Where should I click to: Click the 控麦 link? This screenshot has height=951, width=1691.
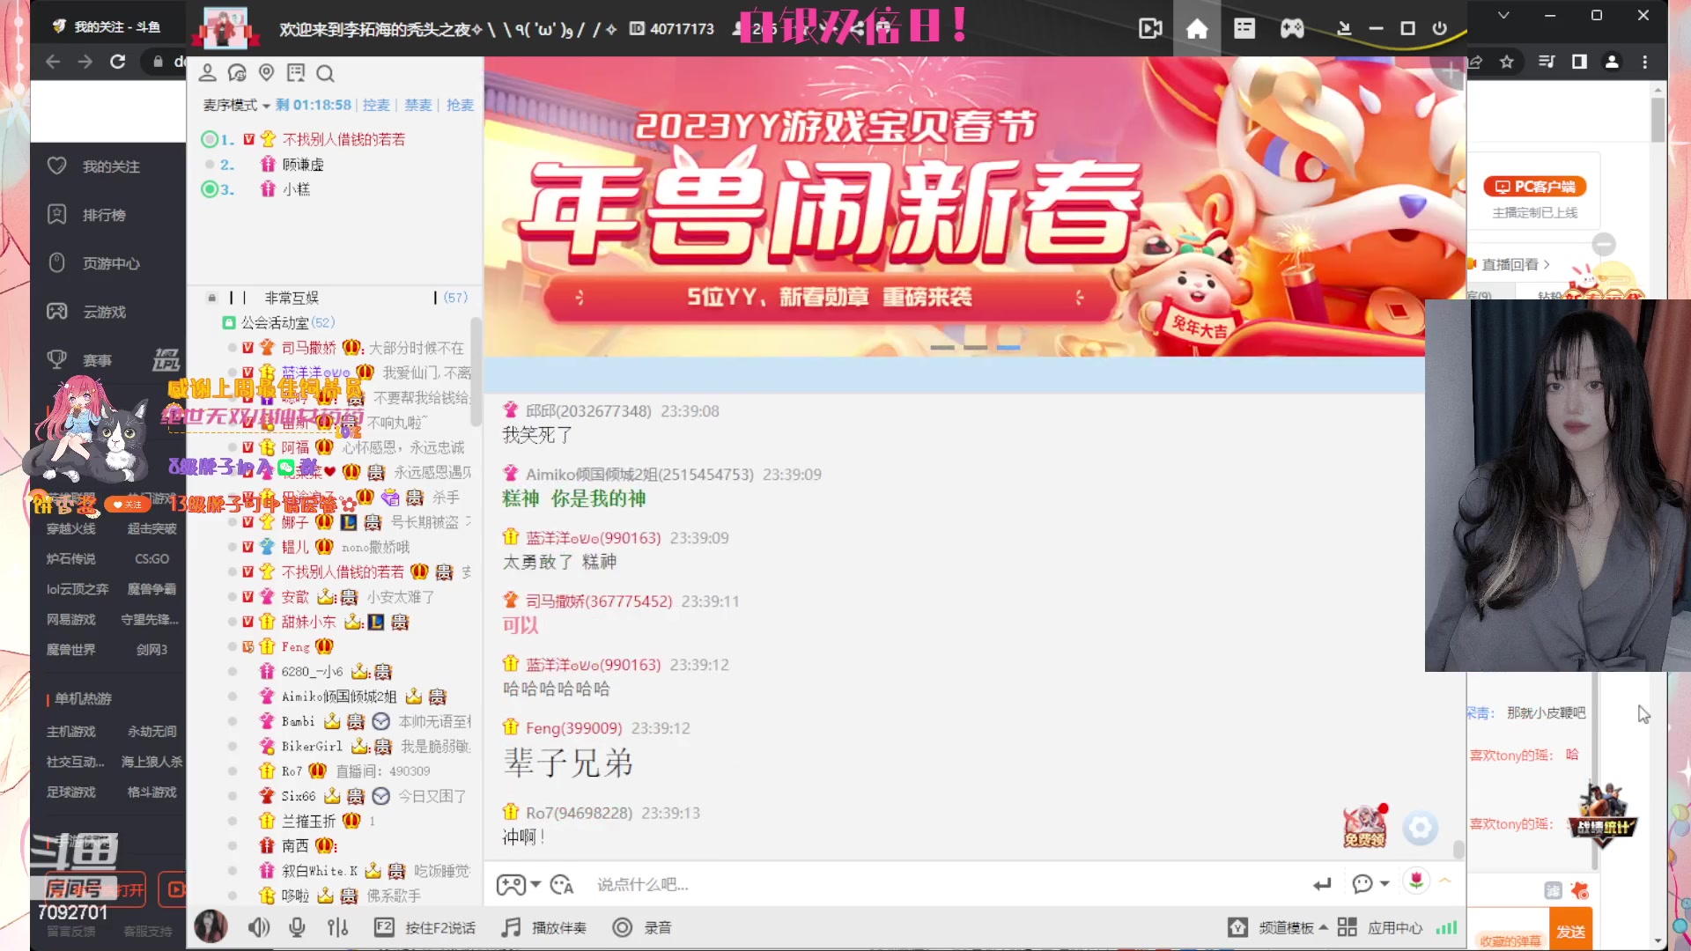(376, 105)
